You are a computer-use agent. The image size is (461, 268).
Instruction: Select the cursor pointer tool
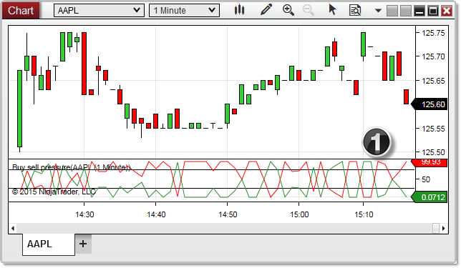click(333, 10)
